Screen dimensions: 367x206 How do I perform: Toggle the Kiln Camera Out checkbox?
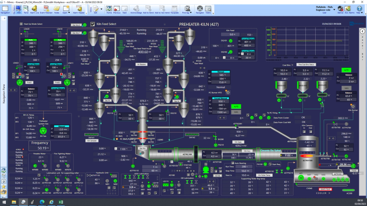click(x=310, y=132)
